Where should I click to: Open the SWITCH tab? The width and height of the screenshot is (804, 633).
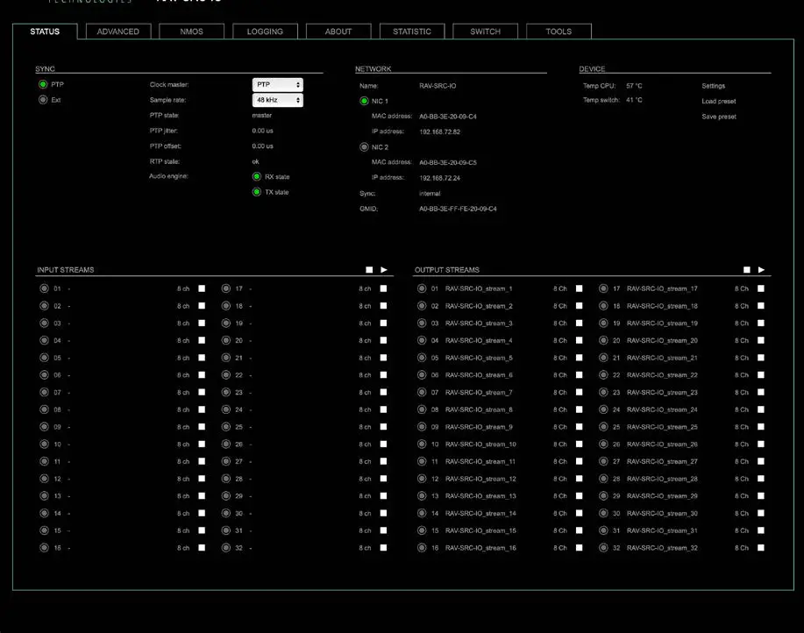pos(485,32)
